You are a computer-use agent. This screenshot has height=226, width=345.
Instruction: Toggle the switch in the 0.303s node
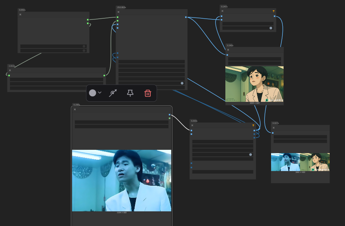click(250, 155)
